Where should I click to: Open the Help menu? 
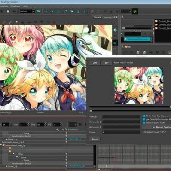coord(25,6)
